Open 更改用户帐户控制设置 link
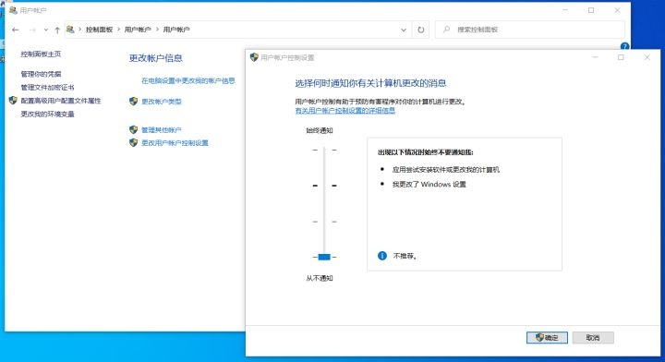The image size is (665, 362). click(175, 143)
